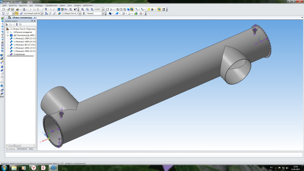Click the Zoom window magnifier icon
This screenshot has height=171, width=304.
(x=83, y=9)
